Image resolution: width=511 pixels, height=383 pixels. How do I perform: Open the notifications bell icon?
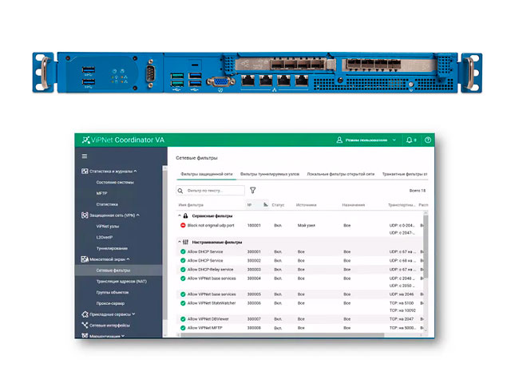(x=410, y=140)
